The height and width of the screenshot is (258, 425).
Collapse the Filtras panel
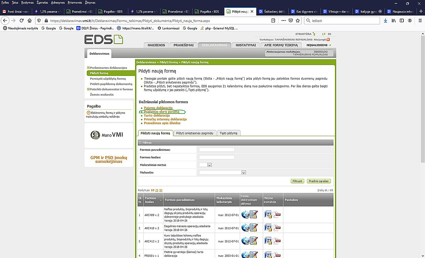(140, 142)
